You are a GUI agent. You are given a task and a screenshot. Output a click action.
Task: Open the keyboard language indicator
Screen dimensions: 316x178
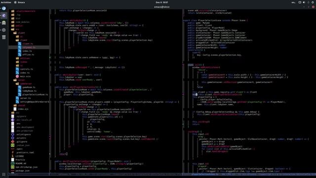coord(293,2)
